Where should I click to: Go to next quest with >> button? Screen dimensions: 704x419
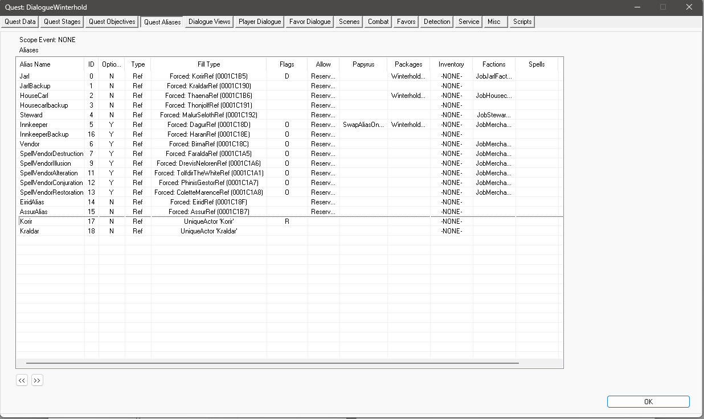(37, 380)
